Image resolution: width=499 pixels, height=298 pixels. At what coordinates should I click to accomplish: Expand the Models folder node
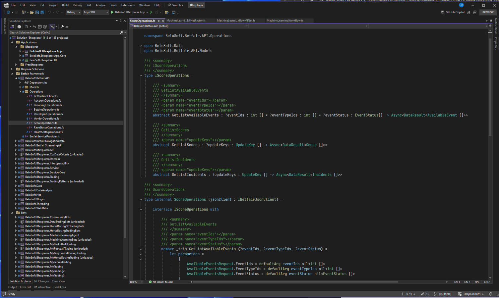point(20,87)
